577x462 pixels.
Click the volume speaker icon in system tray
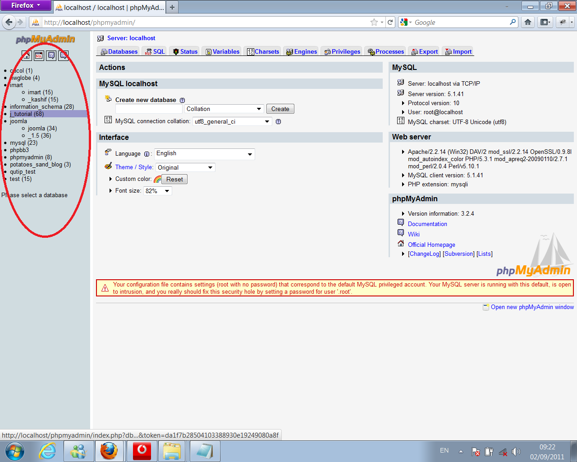(516, 451)
